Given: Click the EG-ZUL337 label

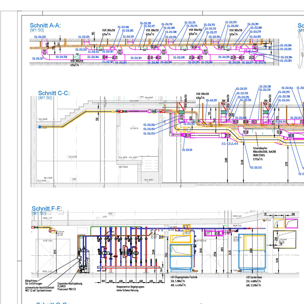Looking at the screenshot, I should [211, 100].
